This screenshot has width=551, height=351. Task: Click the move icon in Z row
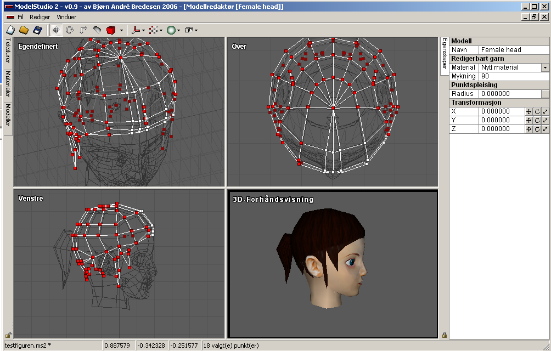click(528, 129)
